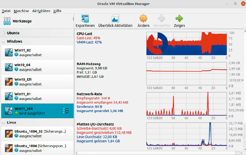Select the Ubuntu group header
Screen dimensions: 246x155
click(37, 33)
